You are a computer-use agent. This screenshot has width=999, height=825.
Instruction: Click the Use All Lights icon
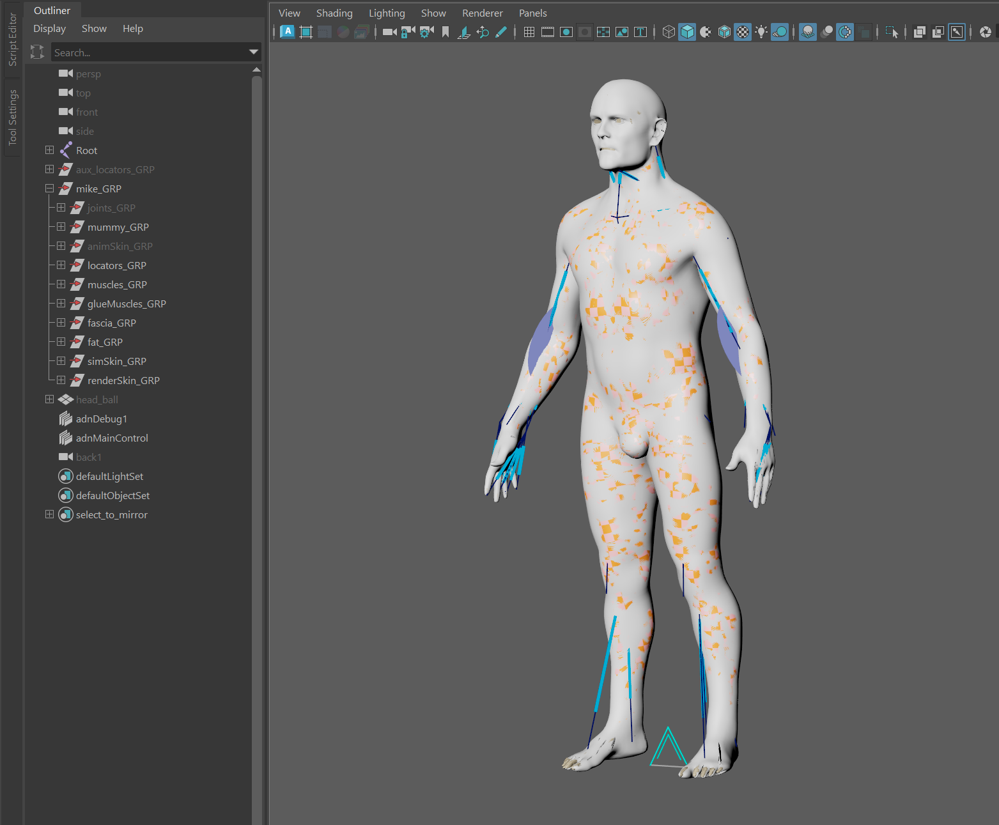tap(761, 31)
